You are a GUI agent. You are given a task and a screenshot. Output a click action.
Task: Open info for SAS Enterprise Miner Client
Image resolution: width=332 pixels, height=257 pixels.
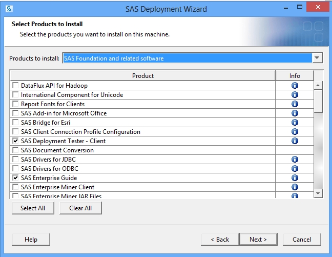pos(295,187)
